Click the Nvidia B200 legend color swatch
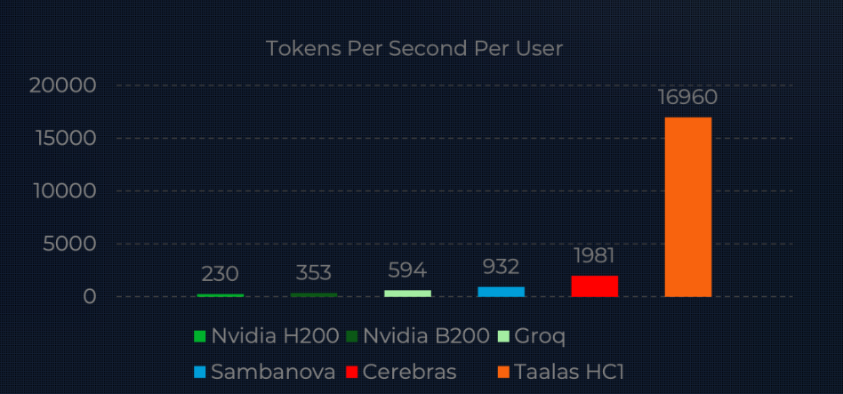The height and width of the screenshot is (394, 843). (352, 336)
